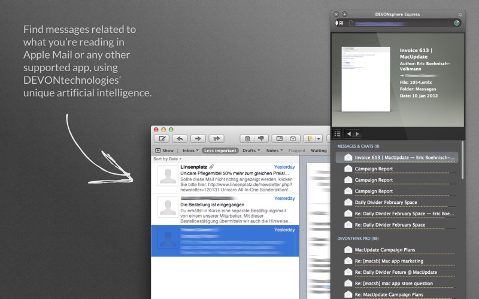The image size is (479, 299).
Task: Click File: 1054.emlx in preview info
Action: (416, 82)
